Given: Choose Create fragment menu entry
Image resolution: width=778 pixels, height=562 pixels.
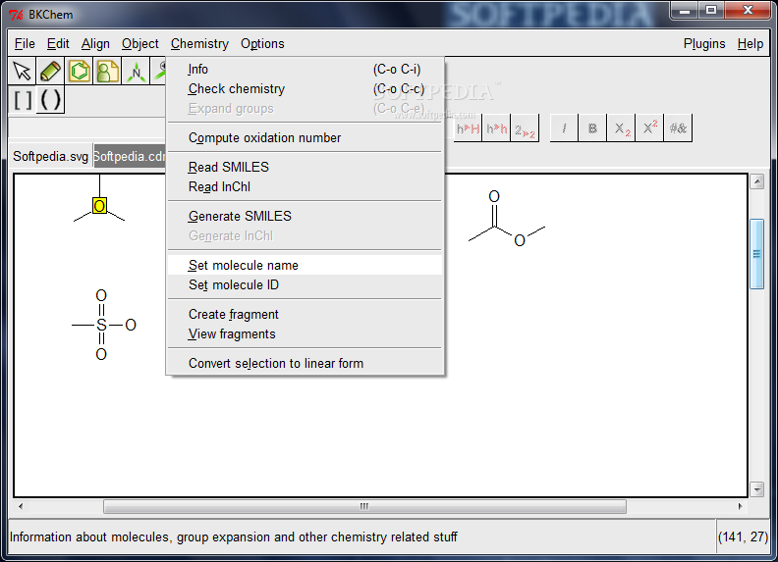Looking at the screenshot, I should click(x=305, y=314).
